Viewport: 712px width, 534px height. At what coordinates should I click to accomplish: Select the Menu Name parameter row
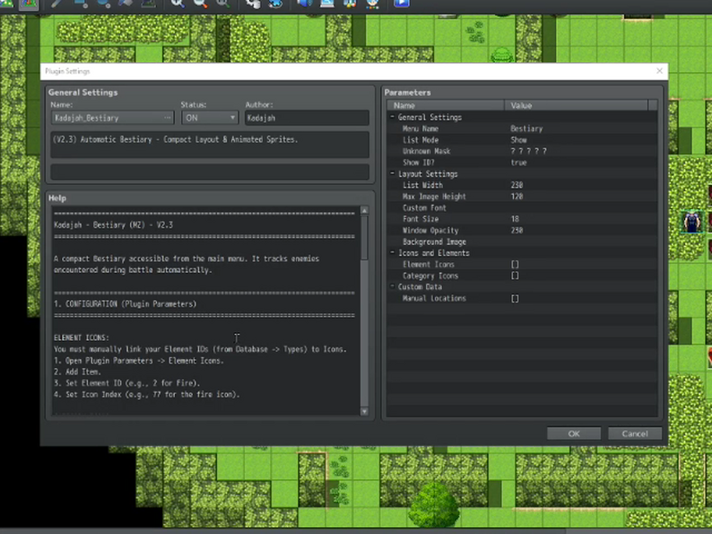click(522, 128)
